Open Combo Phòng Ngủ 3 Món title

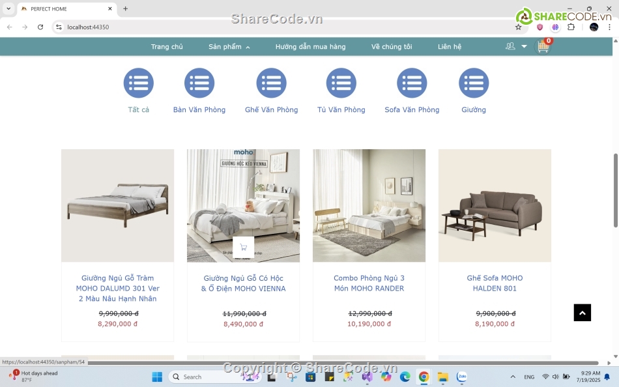tap(369, 283)
